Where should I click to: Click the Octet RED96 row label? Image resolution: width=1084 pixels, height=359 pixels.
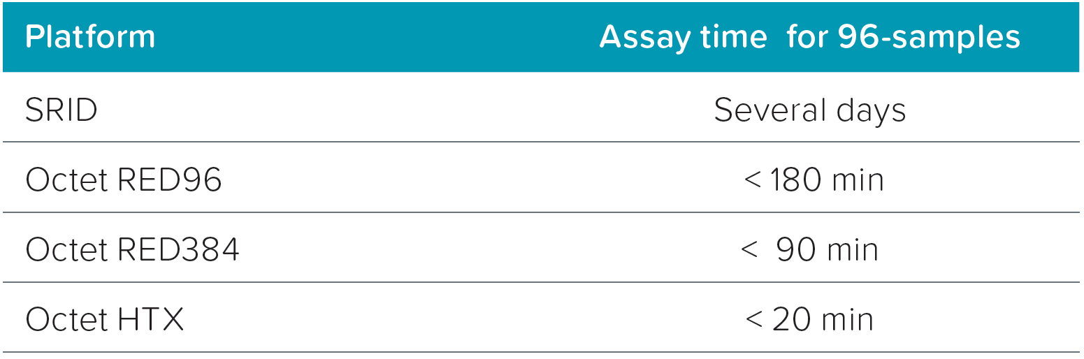[x=124, y=180]
